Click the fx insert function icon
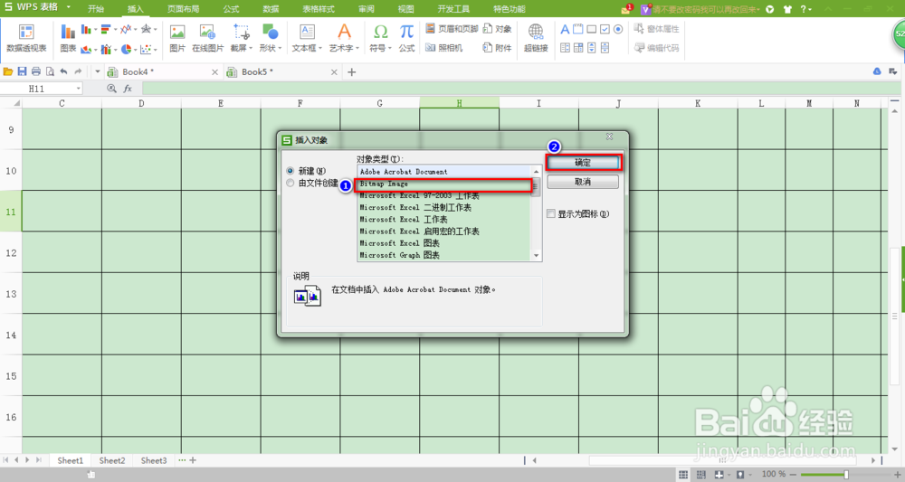 128,89
